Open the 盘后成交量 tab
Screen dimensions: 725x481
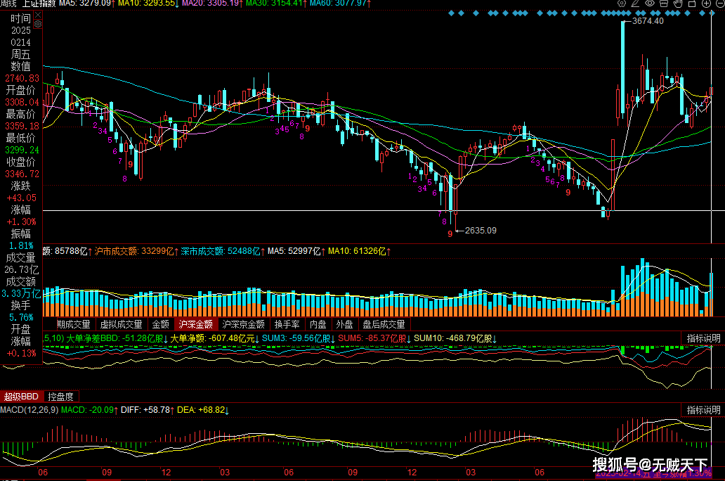tap(384, 325)
